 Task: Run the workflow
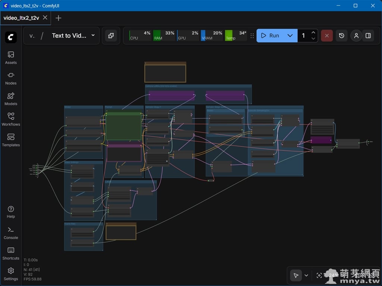pyautogui.click(x=270, y=36)
